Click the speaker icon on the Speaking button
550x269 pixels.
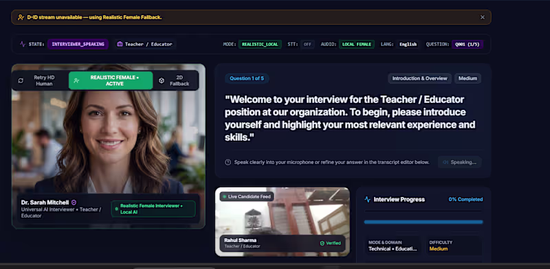tap(445, 162)
